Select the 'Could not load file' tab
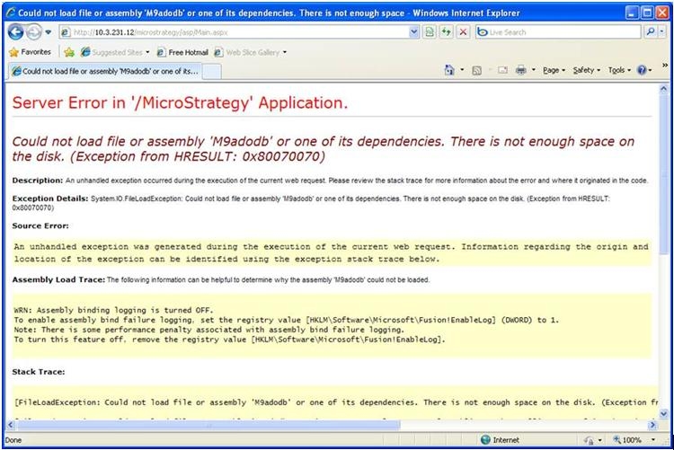Screen dimensions: 674x450 [x=105, y=71]
